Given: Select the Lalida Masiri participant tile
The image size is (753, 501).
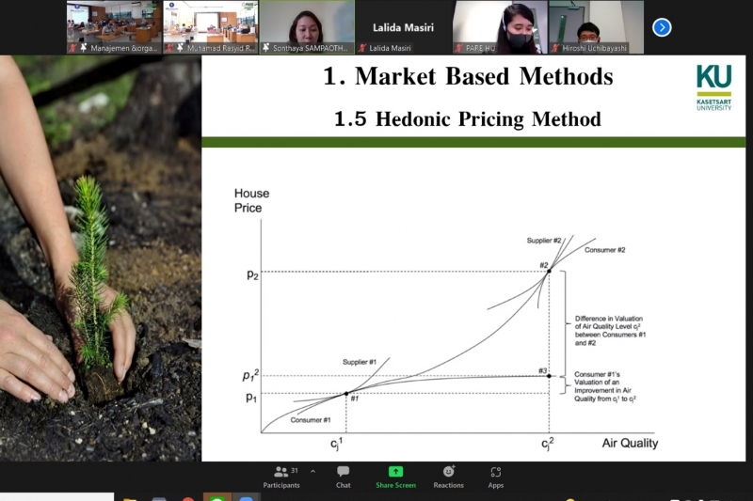Looking at the screenshot, I should coord(403,27).
